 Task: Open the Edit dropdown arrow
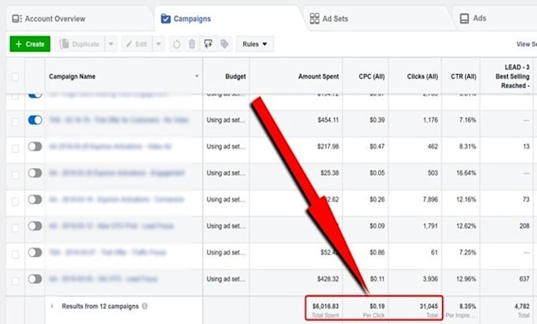click(158, 44)
